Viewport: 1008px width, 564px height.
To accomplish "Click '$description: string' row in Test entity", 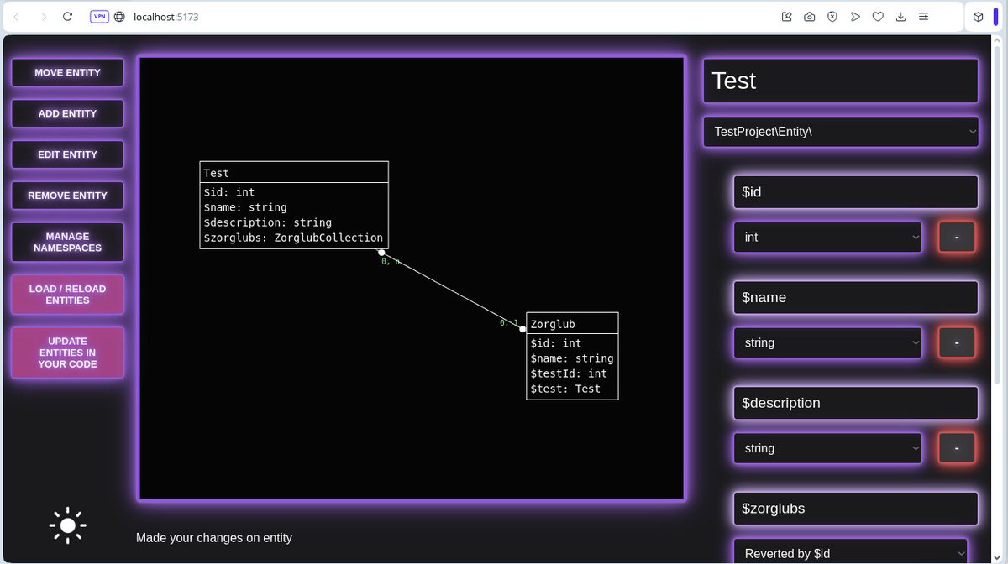I will coord(267,222).
